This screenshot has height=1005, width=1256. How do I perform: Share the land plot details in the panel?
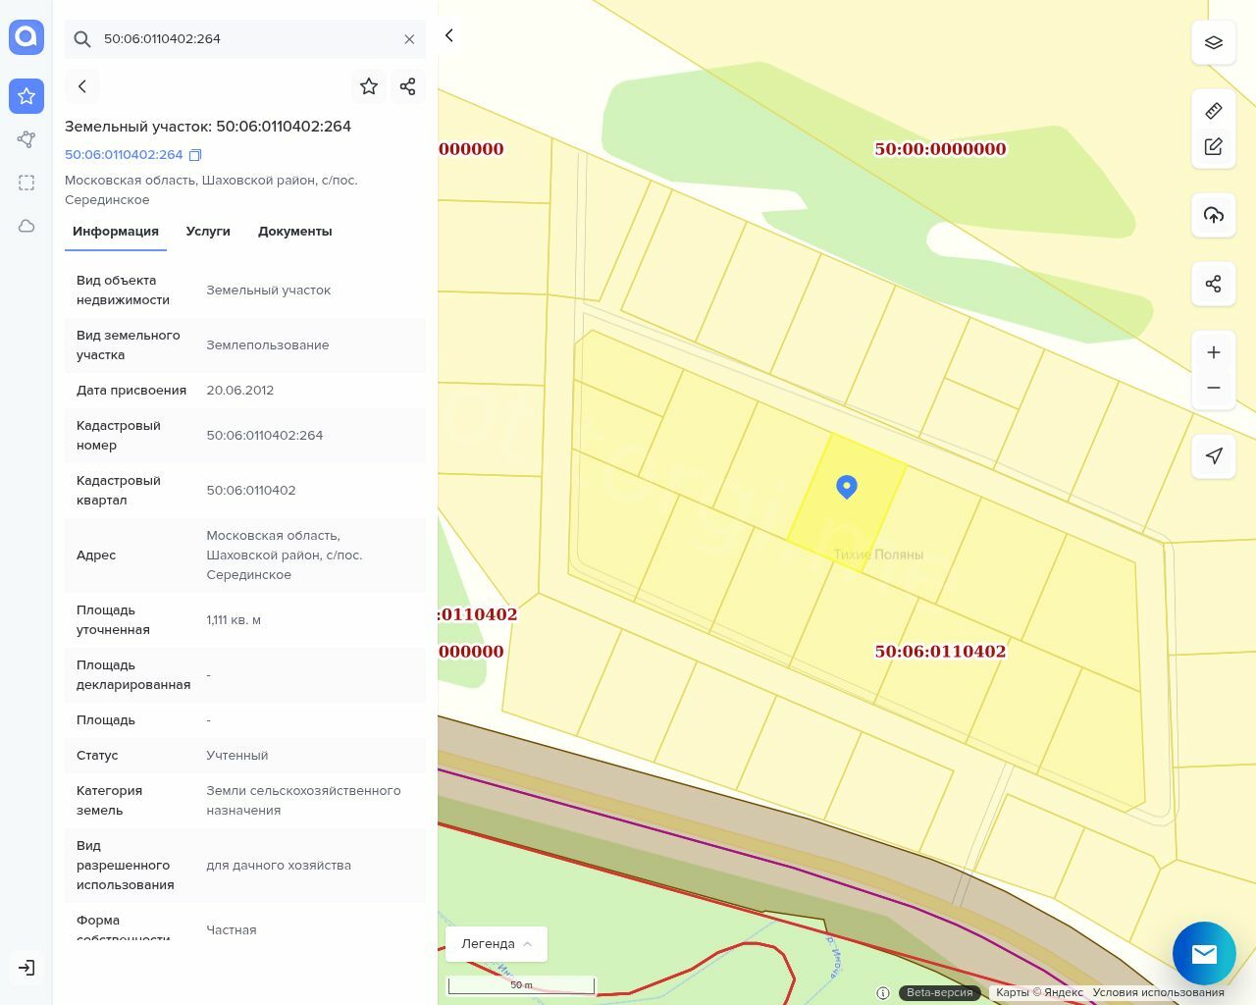(408, 86)
